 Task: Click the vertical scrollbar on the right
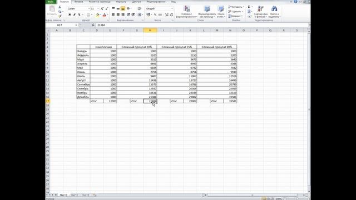point(309,109)
